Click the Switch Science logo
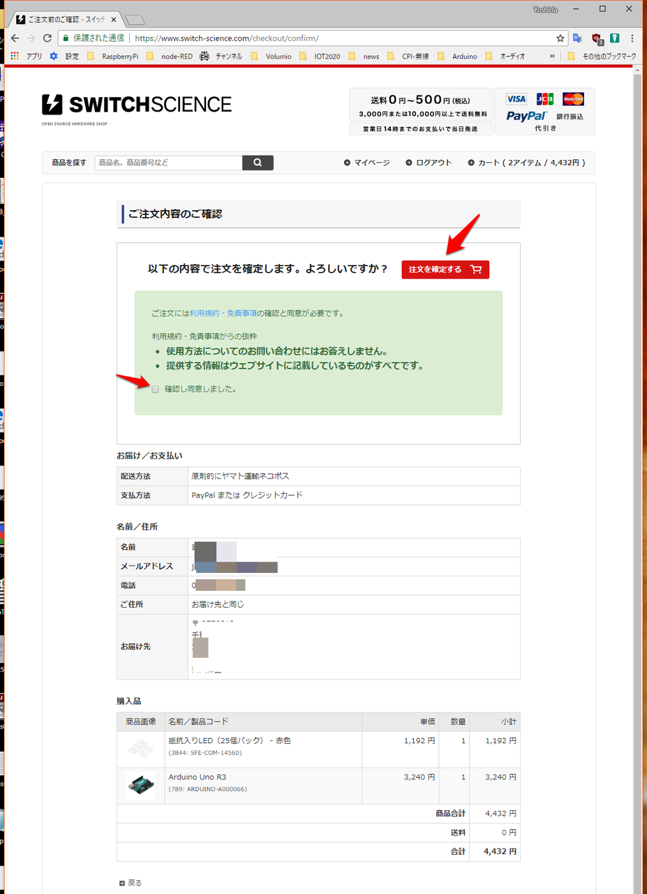 pyautogui.click(x=137, y=105)
